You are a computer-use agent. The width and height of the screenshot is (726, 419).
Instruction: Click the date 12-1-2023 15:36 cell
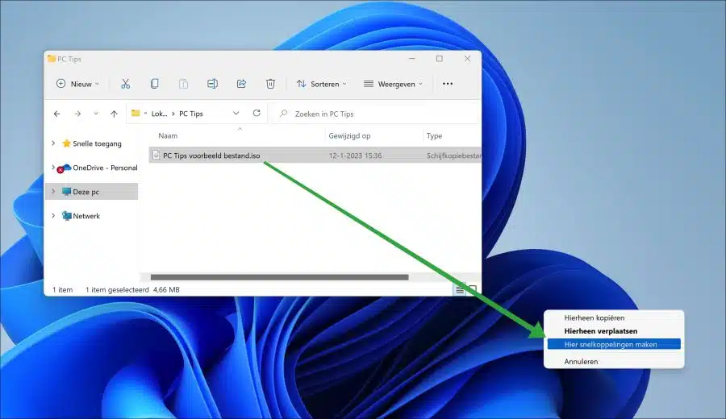coord(356,156)
